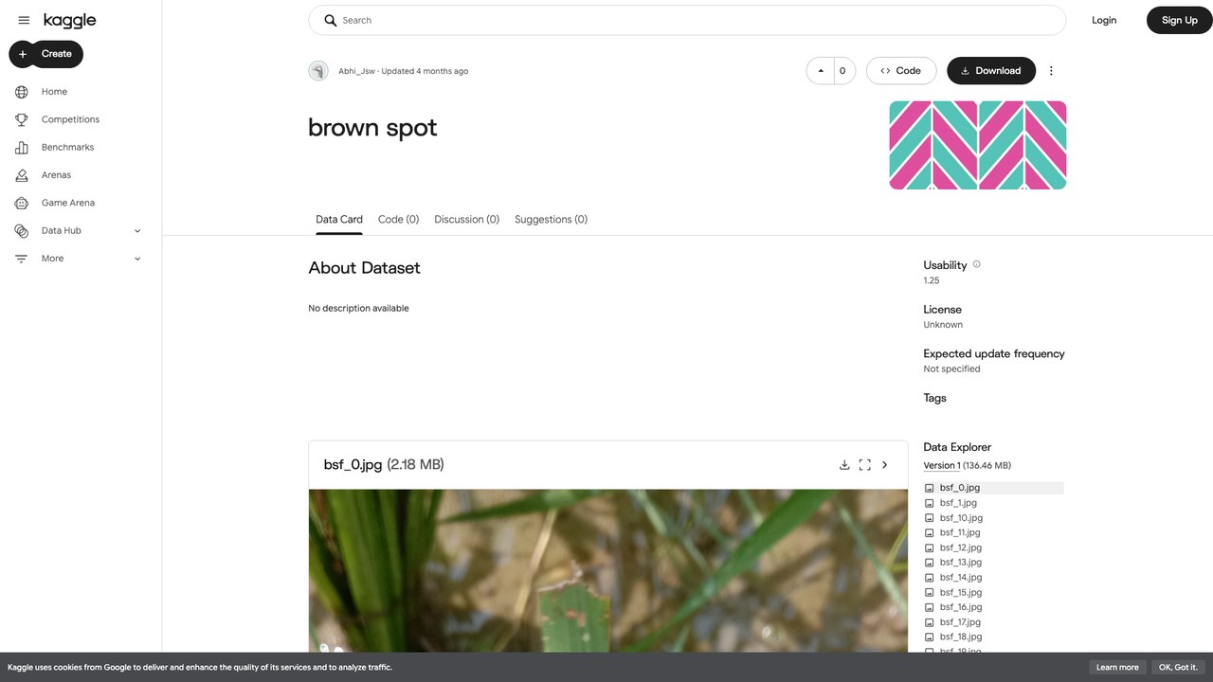Viewport: 1213px width, 682px height.
Task: Download the dataset
Action: click(x=991, y=71)
